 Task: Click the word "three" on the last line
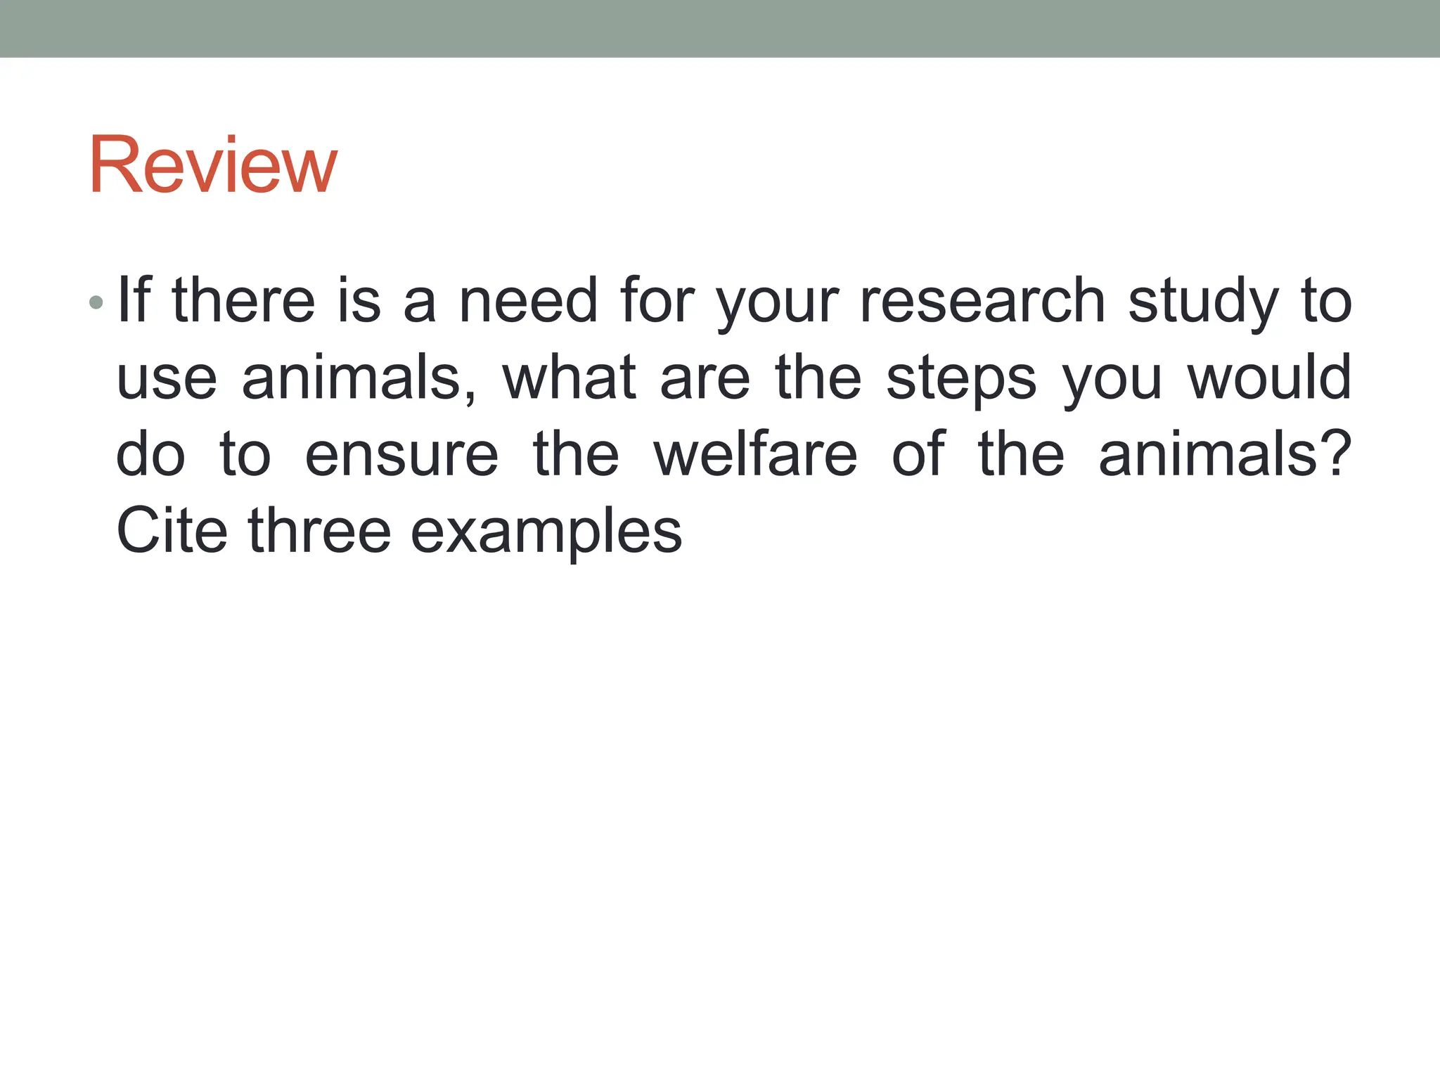click(x=319, y=531)
